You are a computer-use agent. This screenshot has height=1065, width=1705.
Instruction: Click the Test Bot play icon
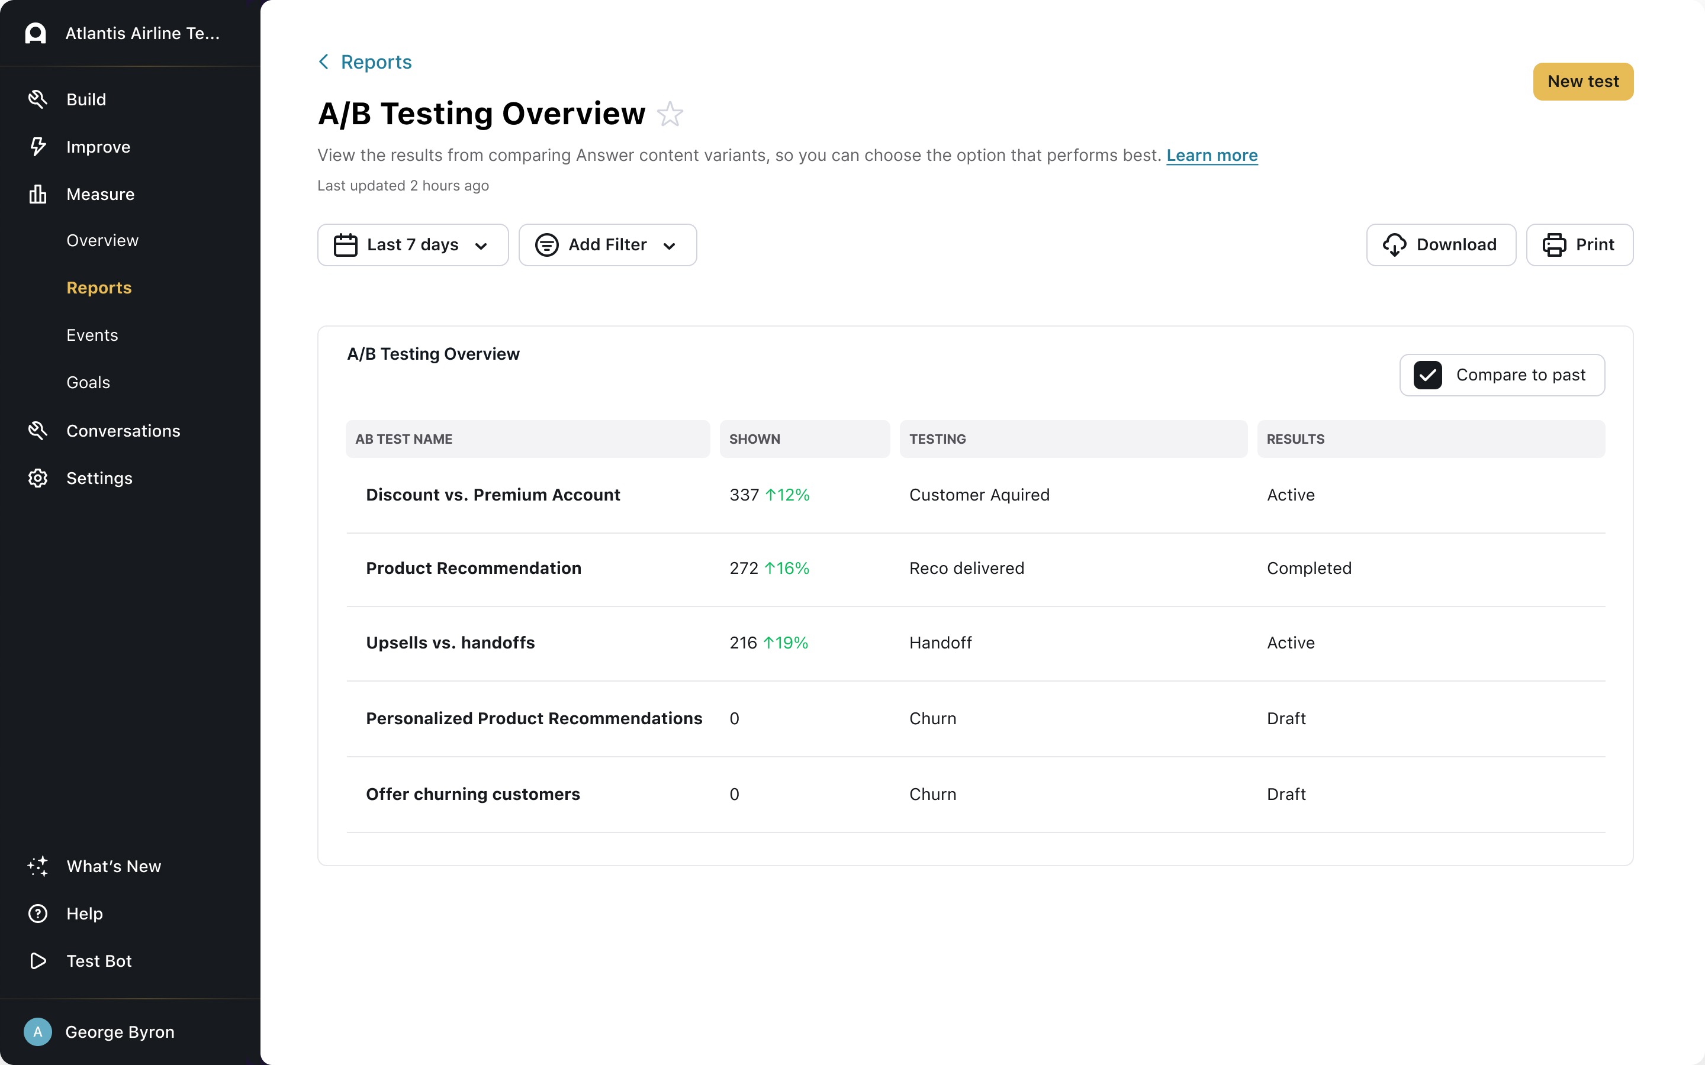37,961
